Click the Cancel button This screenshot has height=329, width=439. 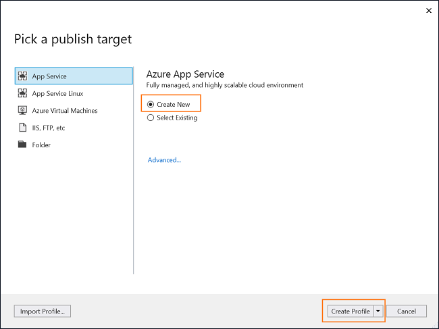[407, 311]
